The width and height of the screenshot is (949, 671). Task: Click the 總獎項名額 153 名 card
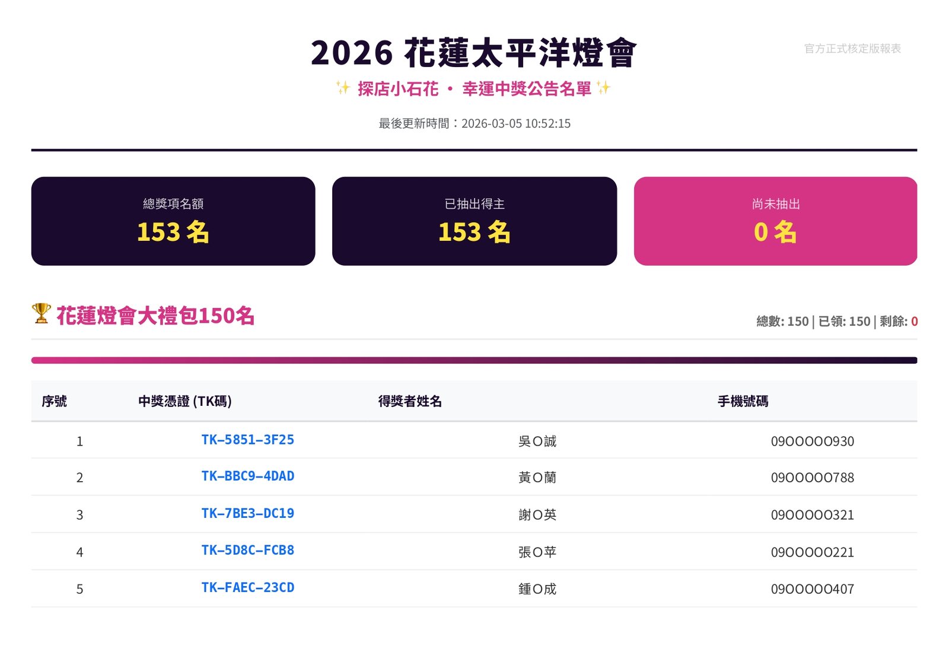(x=173, y=221)
